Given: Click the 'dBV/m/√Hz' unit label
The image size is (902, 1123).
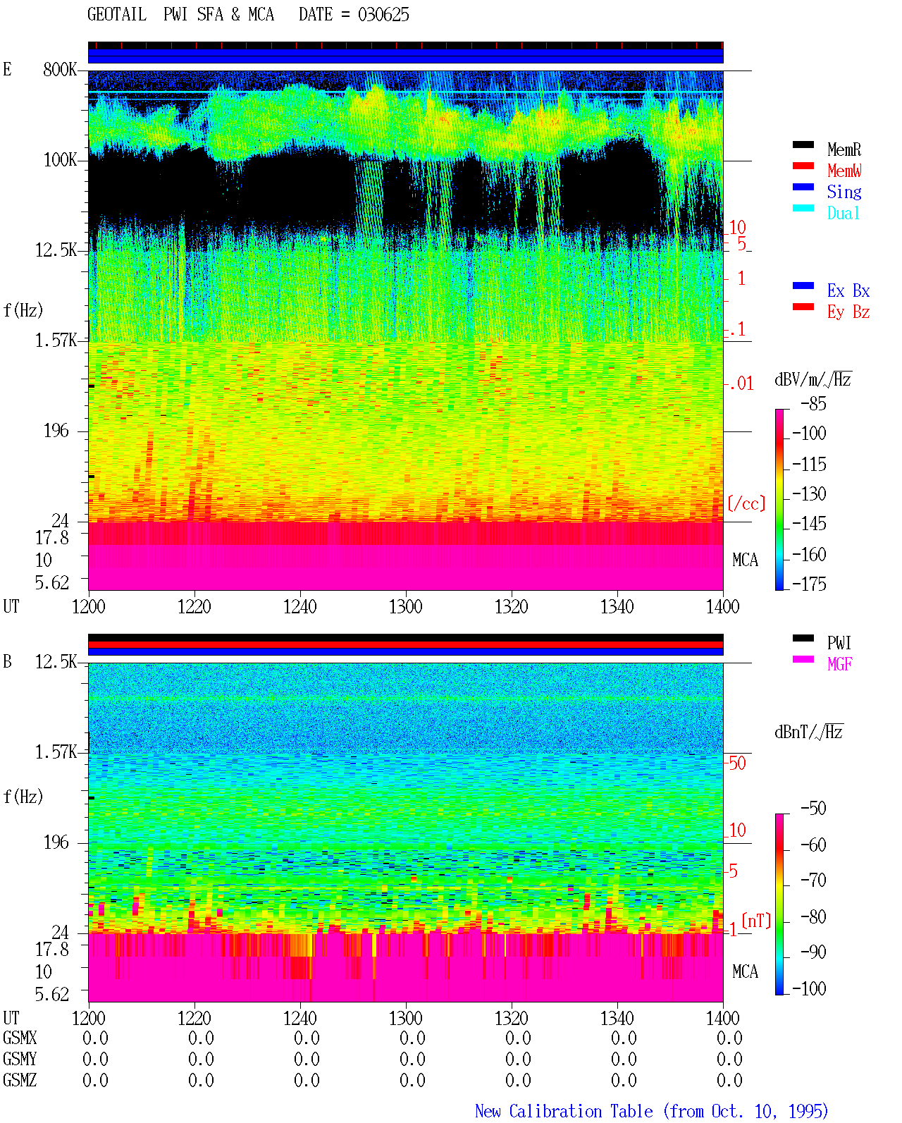Looking at the screenshot, I should 813,379.
